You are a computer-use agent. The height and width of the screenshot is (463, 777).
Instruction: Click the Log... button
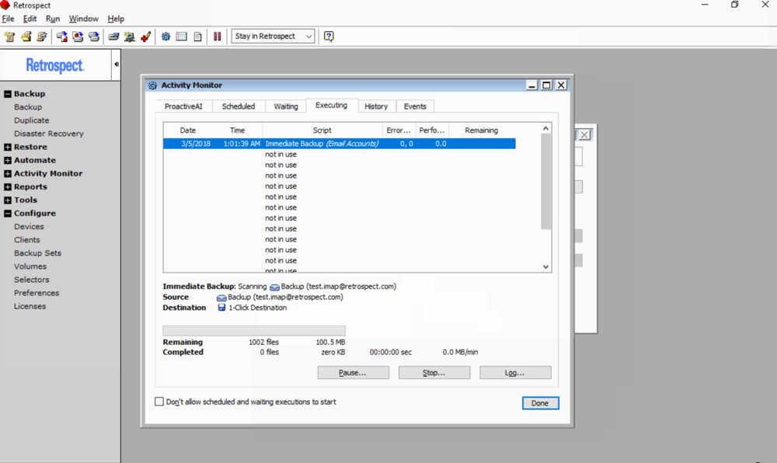[x=515, y=373]
